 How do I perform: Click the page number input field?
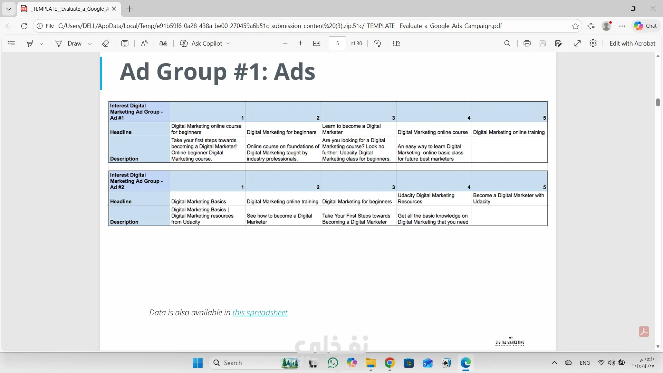point(337,44)
